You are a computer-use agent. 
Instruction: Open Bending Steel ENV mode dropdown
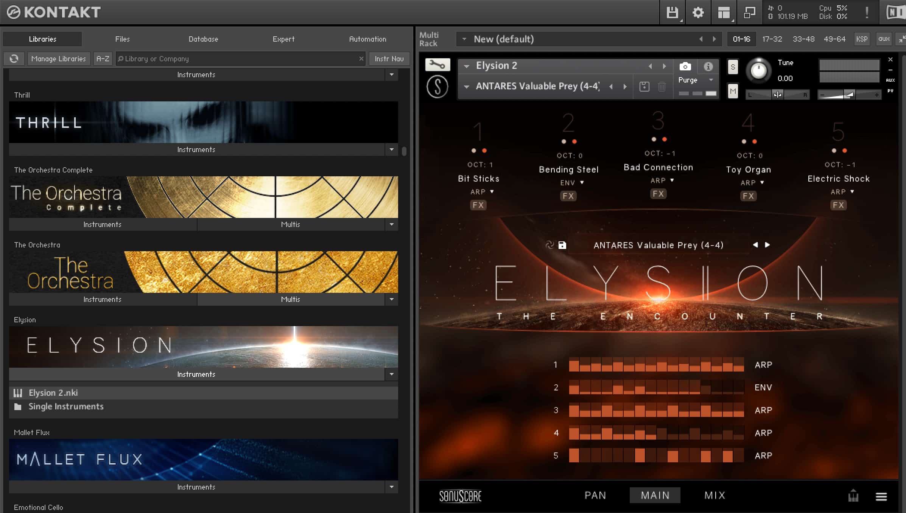click(x=572, y=183)
